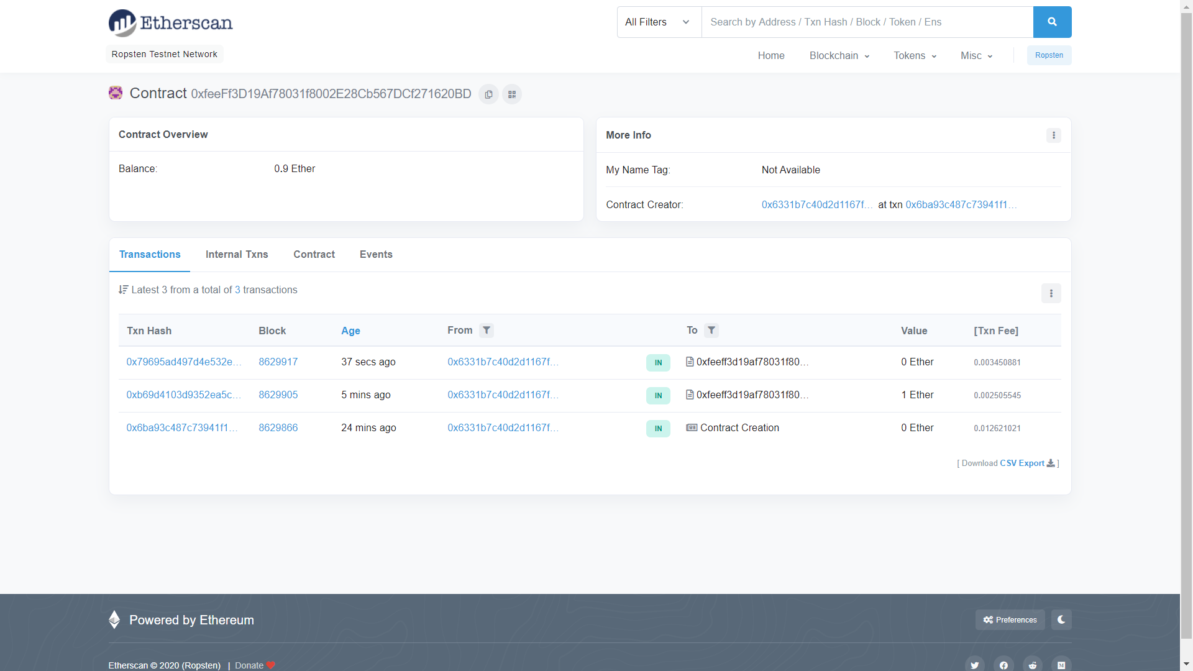1193x671 pixels.
Task: Click the contract identicon avatar
Action: 116,93
